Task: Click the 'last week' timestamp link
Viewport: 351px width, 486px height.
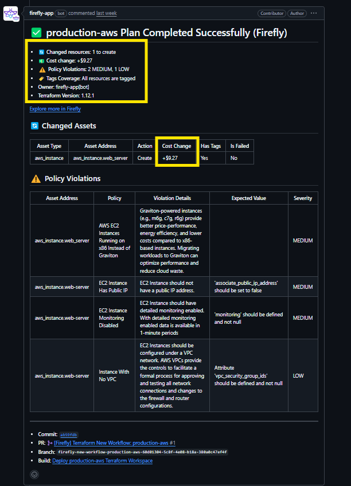Action: point(106,13)
